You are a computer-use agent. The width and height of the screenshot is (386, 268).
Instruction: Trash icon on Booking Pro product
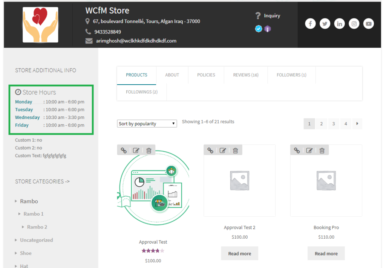click(322, 150)
